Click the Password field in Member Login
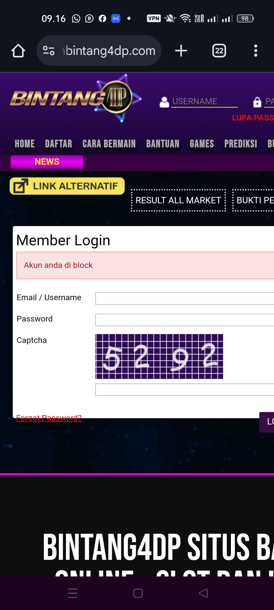This screenshot has height=610, width=274. pyautogui.click(x=184, y=320)
